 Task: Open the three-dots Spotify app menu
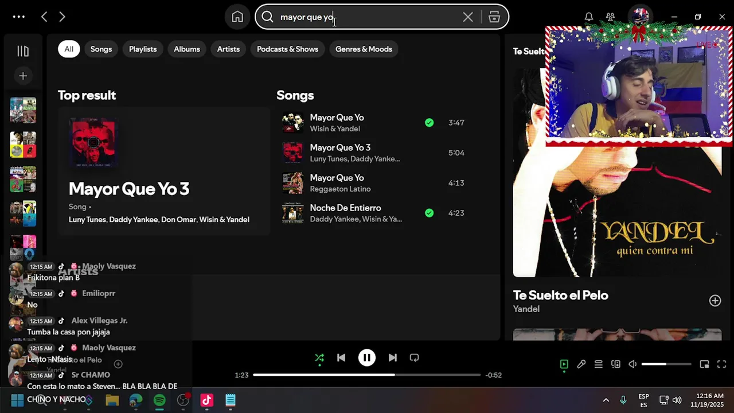click(19, 17)
